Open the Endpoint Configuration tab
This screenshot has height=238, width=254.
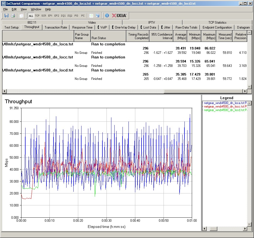(x=217, y=27)
